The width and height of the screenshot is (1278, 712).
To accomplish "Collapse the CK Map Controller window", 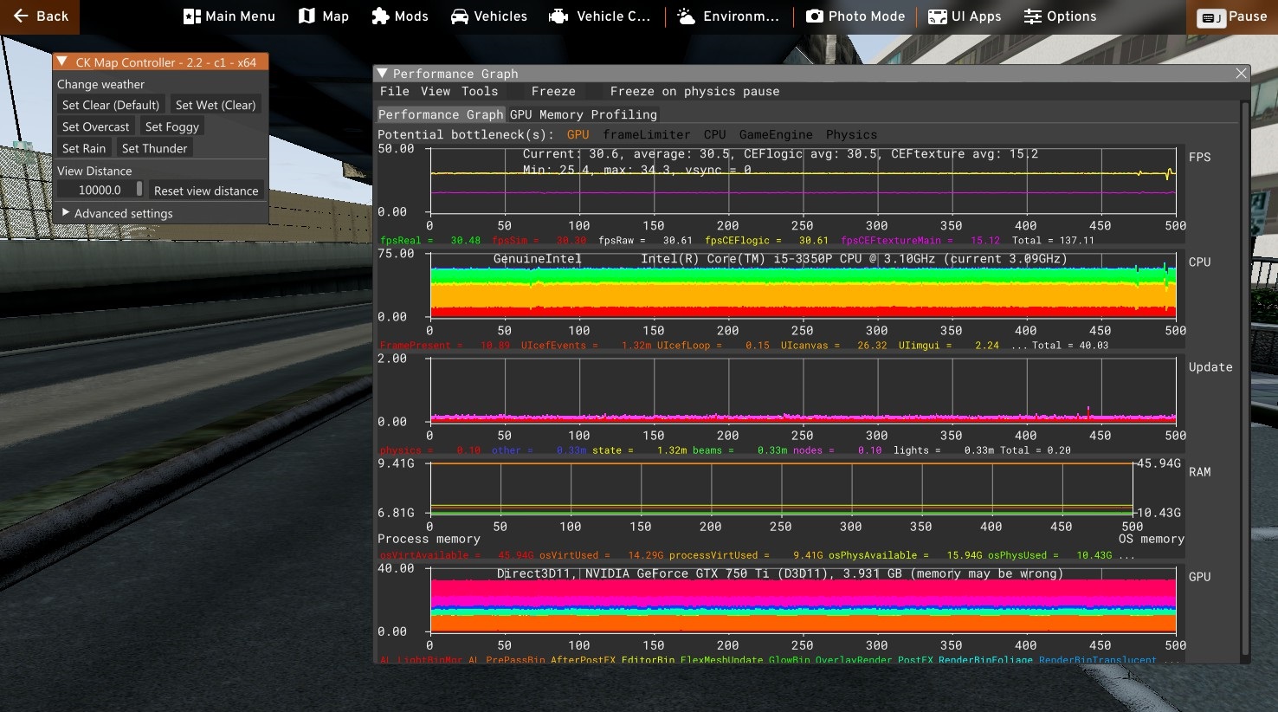I will (x=62, y=61).
